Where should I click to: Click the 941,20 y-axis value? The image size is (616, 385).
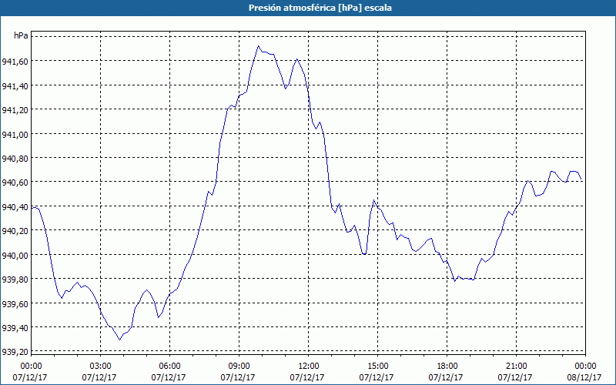15,110
